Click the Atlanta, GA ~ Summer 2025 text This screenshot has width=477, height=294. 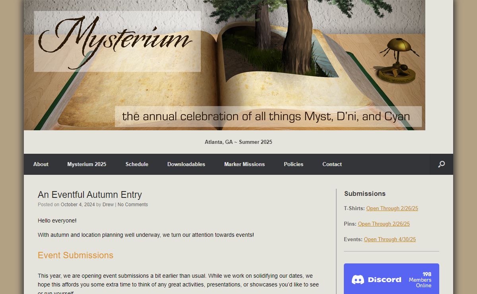pos(238,142)
